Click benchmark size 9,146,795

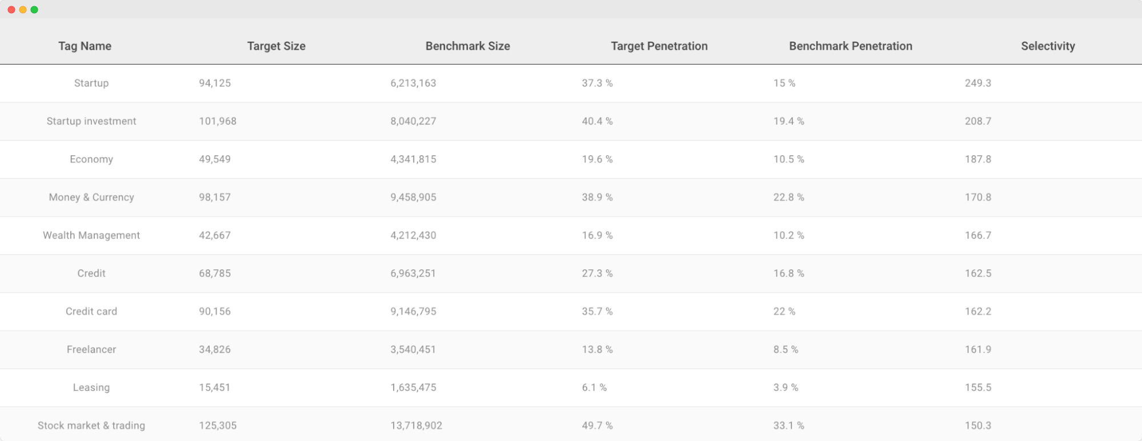click(413, 311)
